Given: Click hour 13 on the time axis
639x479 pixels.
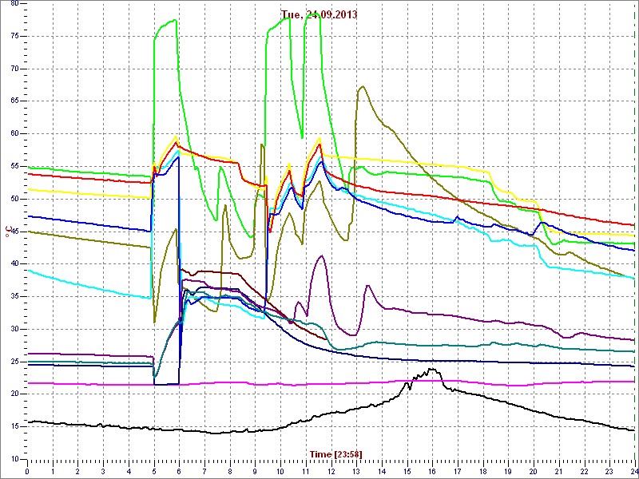Looking at the screenshot, I should click(x=355, y=471).
